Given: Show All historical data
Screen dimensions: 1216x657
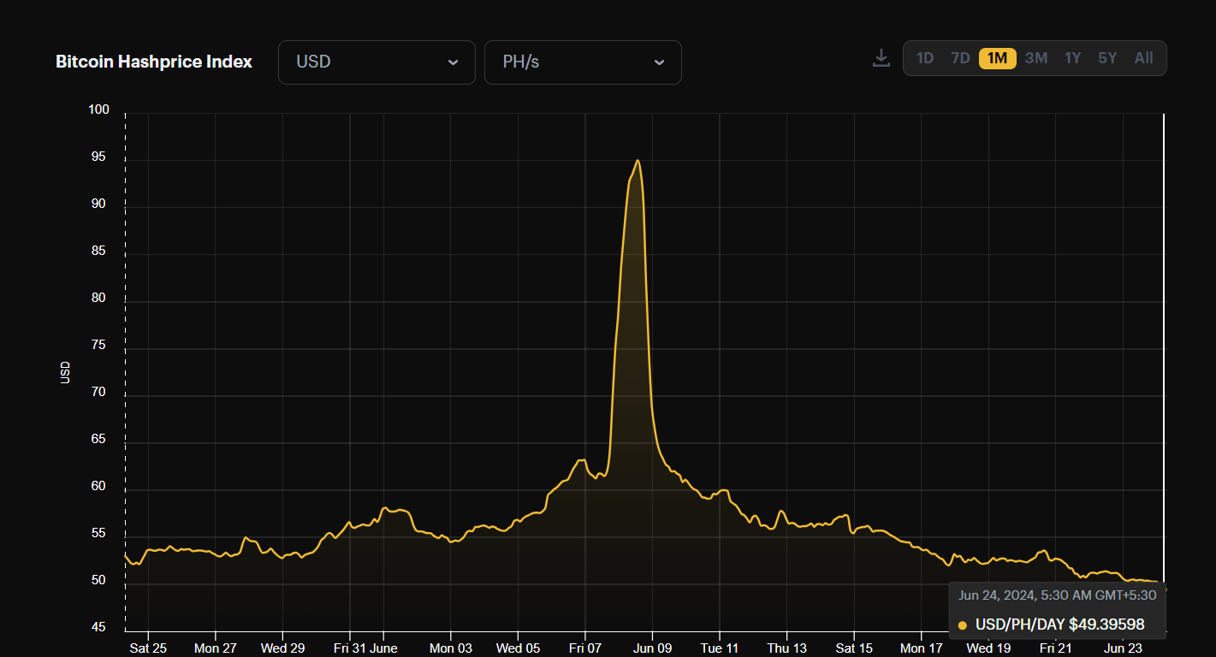Looking at the screenshot, I should [x=1143, y=57].
